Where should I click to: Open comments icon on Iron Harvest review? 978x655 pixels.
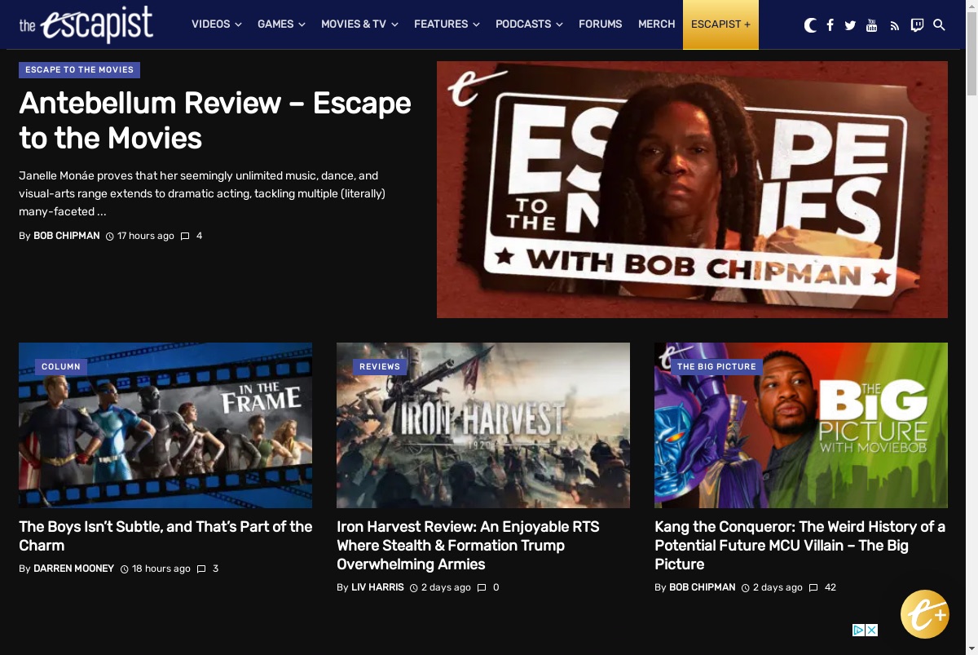click(482, 587)
